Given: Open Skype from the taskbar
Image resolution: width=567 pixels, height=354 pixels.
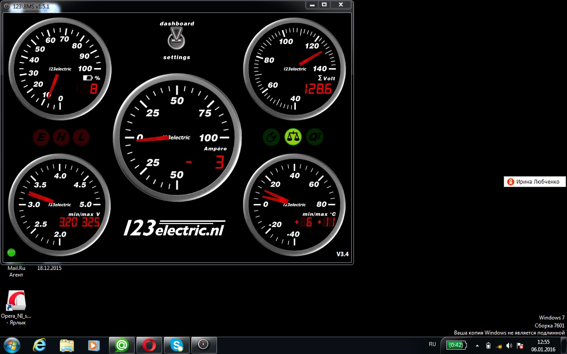Looking at the screenshot, I should [x=176, y=345].
